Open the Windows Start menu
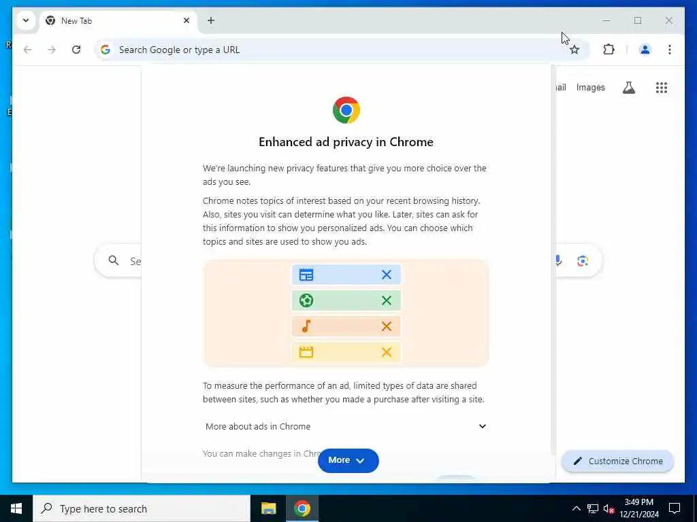Image resolution: width=697 pixels, height=522 pixels. tap(16, 508)
